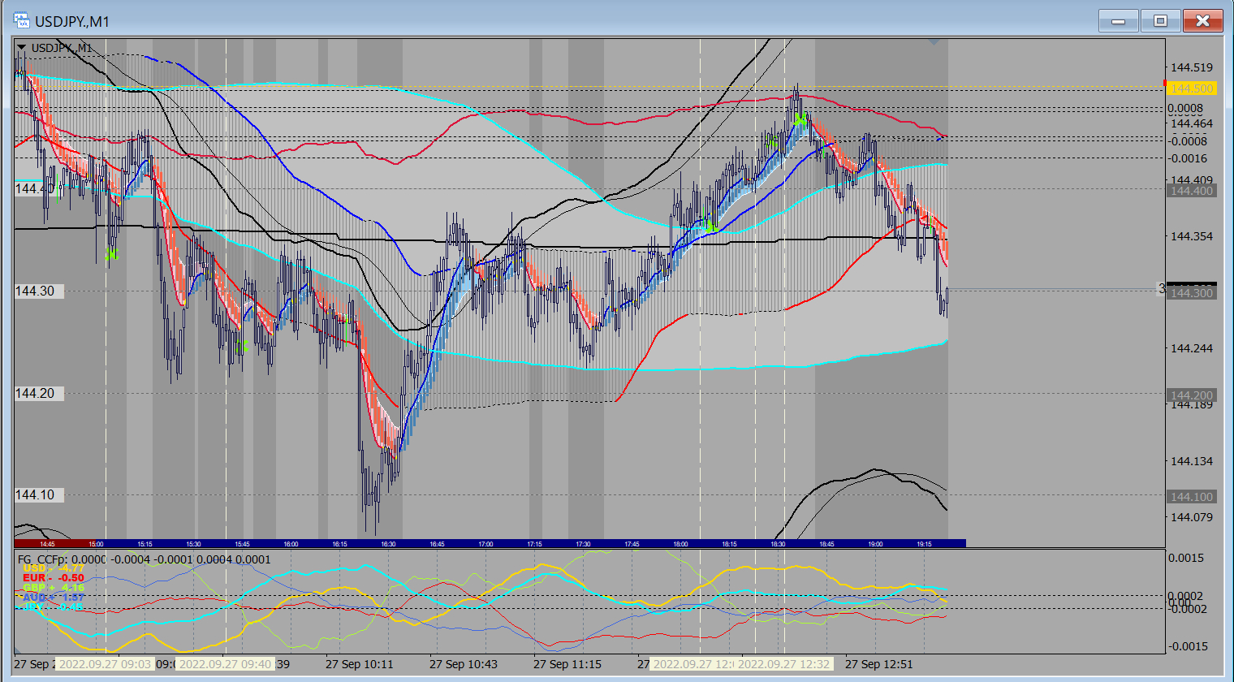The image size is (1234, 682).
Task: Click the 144.10 label on left side
Action: (x=35, y=494)
